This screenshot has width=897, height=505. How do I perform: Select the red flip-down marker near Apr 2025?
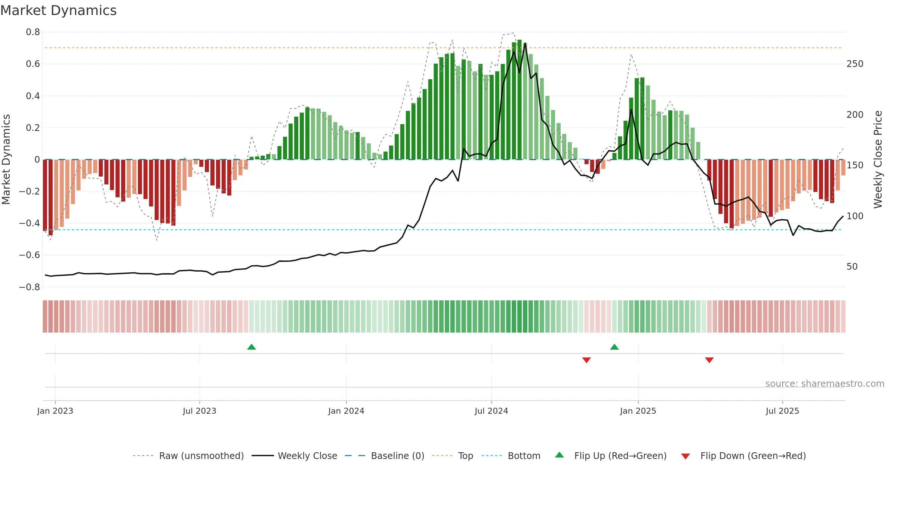click(709, 360)
